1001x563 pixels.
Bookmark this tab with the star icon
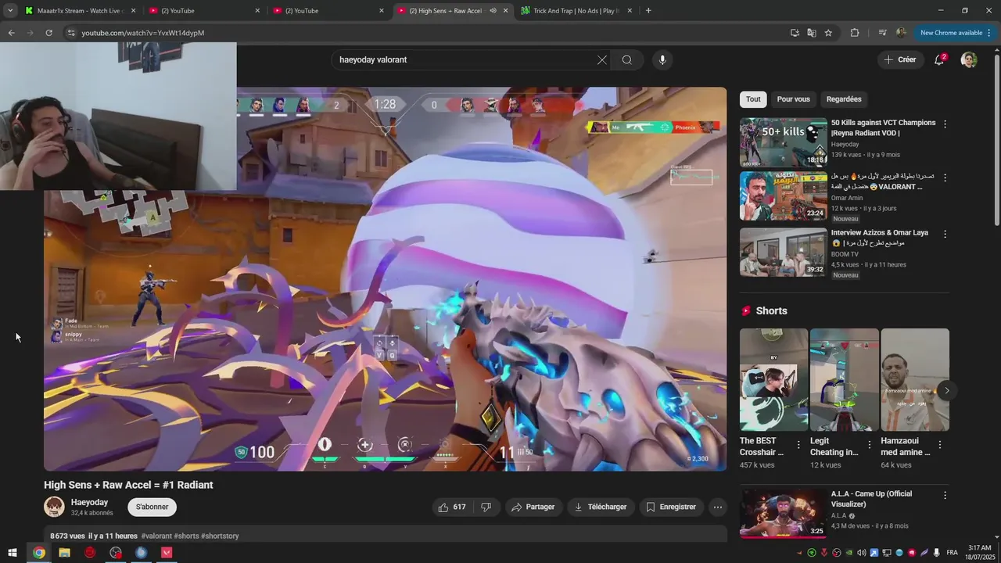pos(828,33)
